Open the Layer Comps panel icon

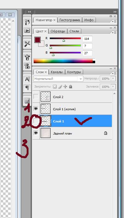click(x=27, y=101)
